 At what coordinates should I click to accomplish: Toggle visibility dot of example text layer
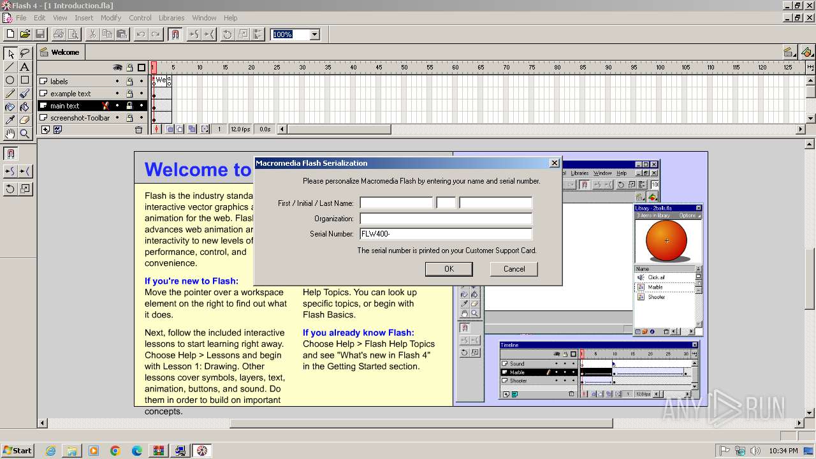[117, 94]
